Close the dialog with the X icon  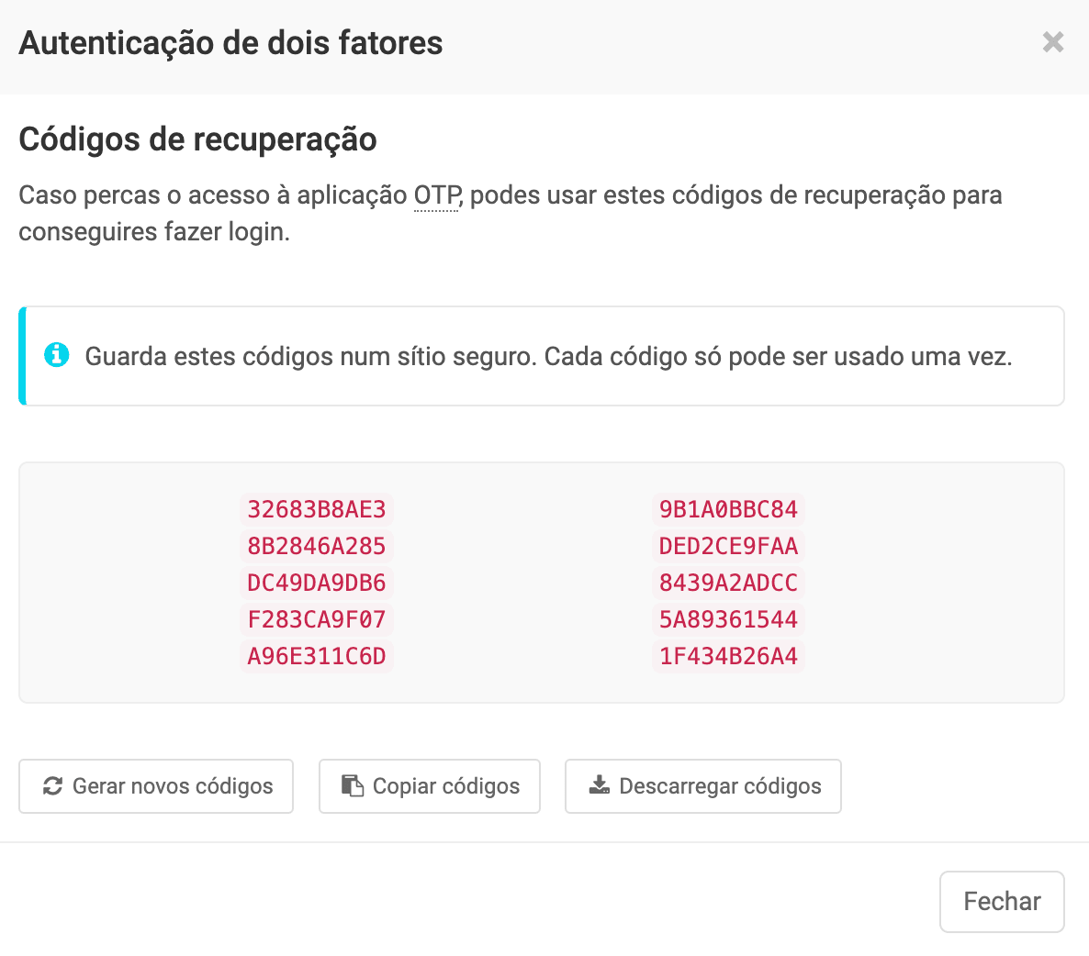click(1053, 42)
